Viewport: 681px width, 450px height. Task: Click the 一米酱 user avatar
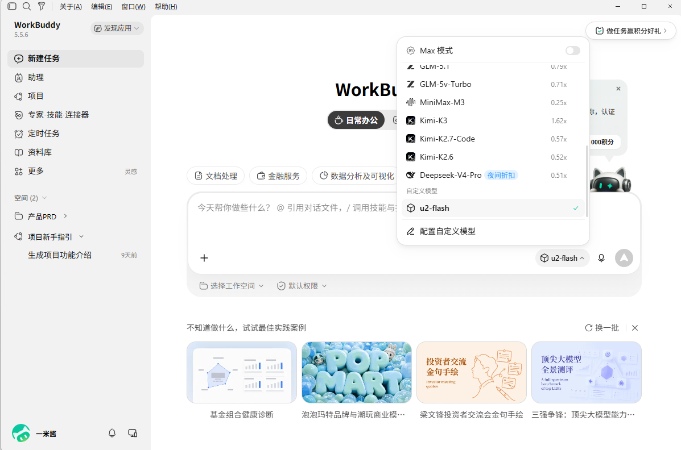21,433
